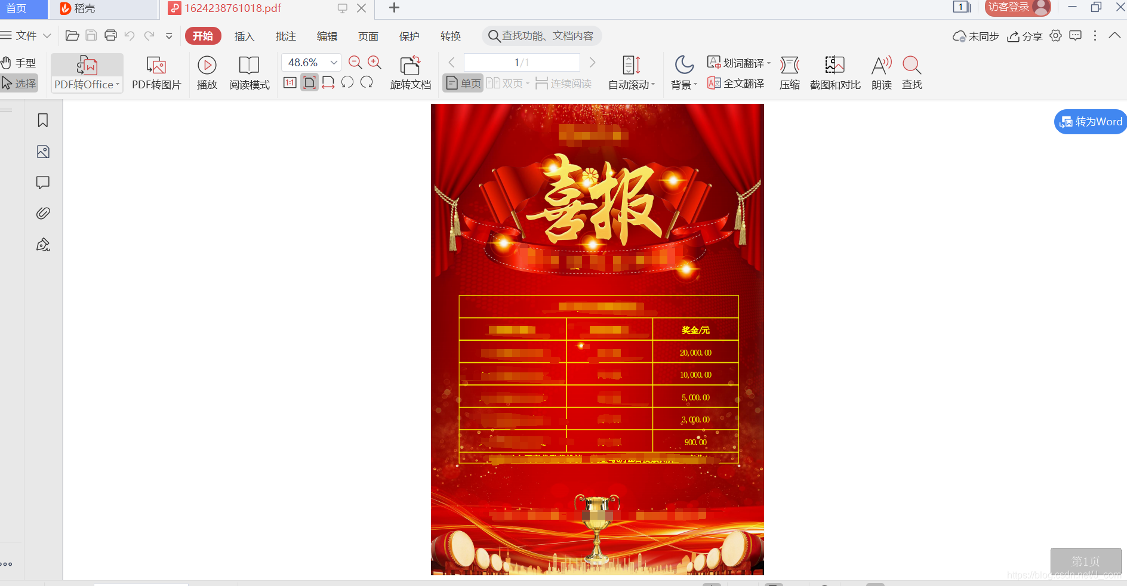The width and height of the screenshot is (1127, 586).
Task: Open settings gear icon
Action: (1056, 36)
